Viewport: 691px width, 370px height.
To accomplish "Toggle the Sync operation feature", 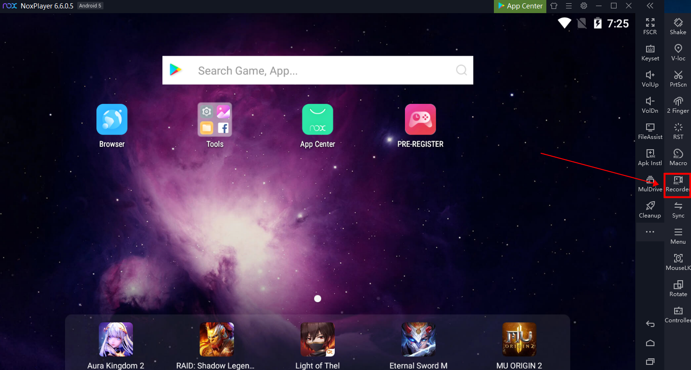I will [x=678, y=210].
